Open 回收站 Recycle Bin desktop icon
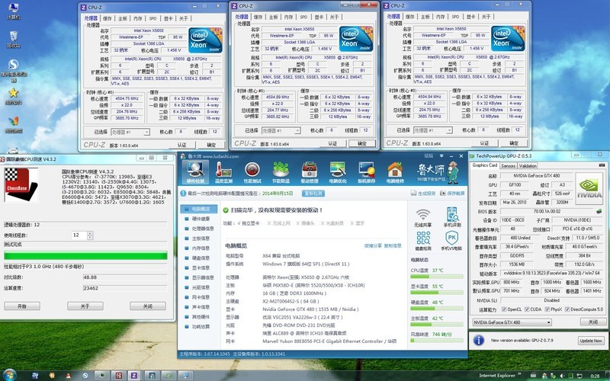This screenshot has width=610, height=381. [13, 39]
